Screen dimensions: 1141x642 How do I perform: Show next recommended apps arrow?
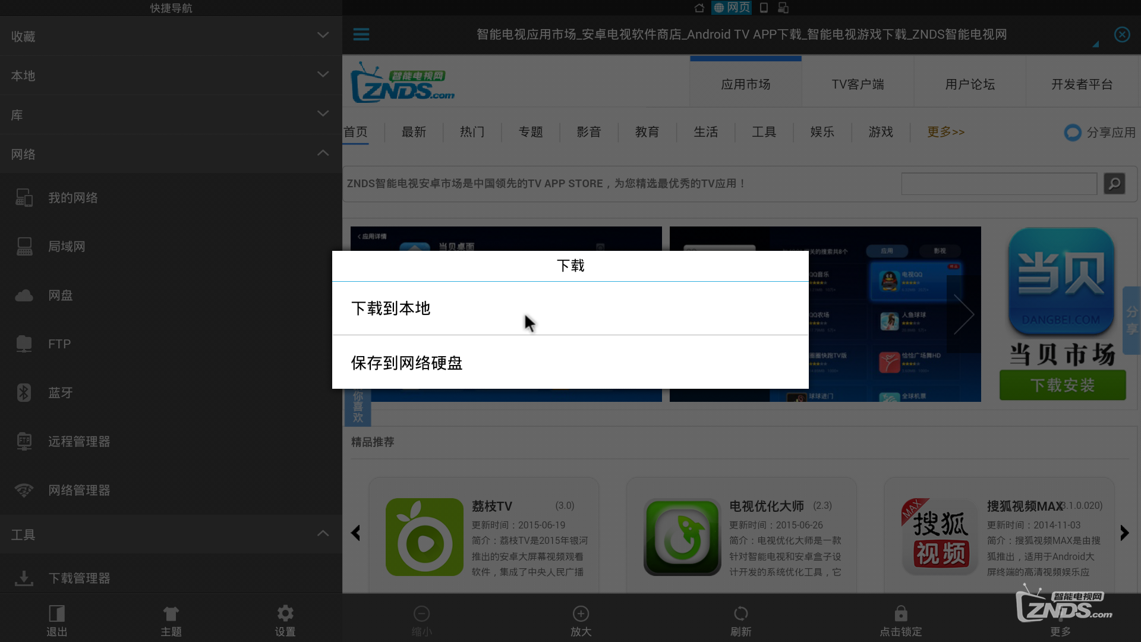click(1124, 533)
